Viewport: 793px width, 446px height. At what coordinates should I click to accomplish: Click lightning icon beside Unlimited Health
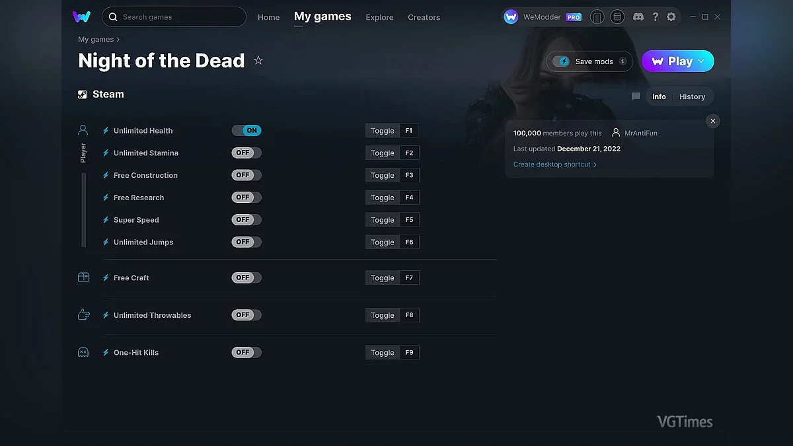(106, 131)
